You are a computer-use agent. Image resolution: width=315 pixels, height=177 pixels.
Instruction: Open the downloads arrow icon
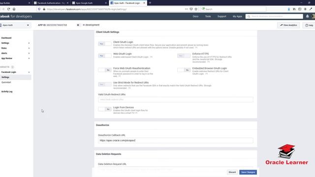pos(289,9)
